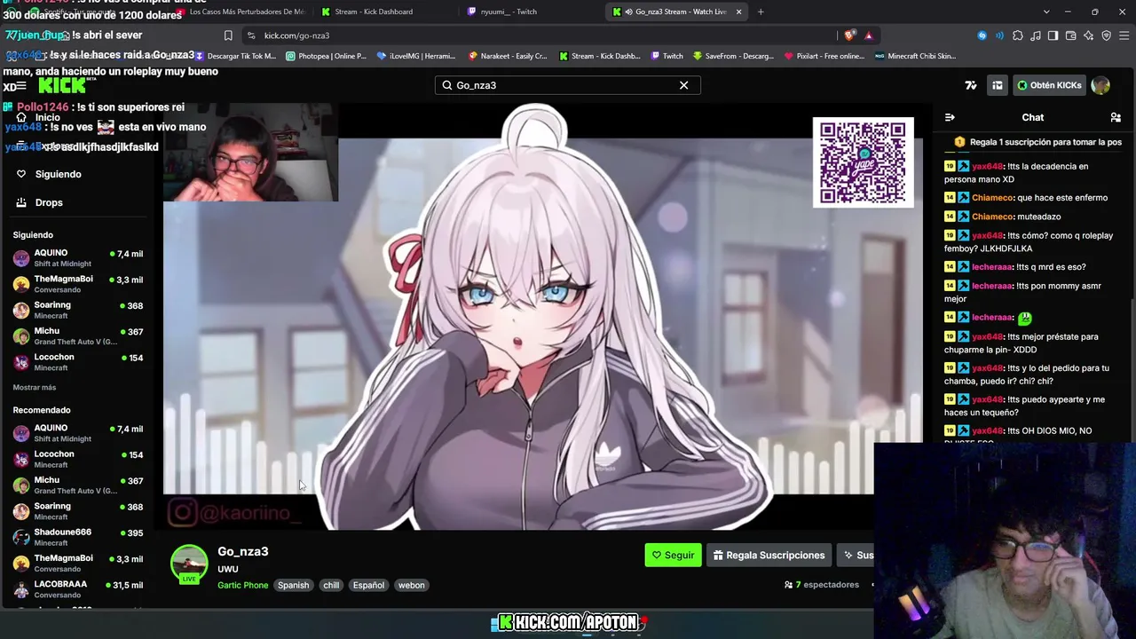Follow Go_nza3 with the Seguir button
Screen dimensions: 1136x639
tap(673, 555)
